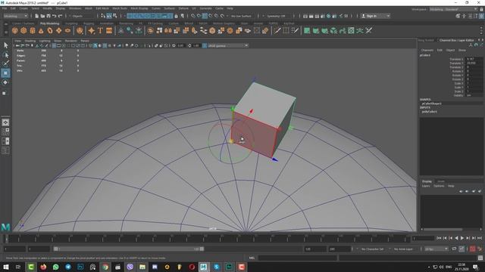The width and height of the screenshot is (485, 272).
Task: Click Play forwards button
Action: 462,238
